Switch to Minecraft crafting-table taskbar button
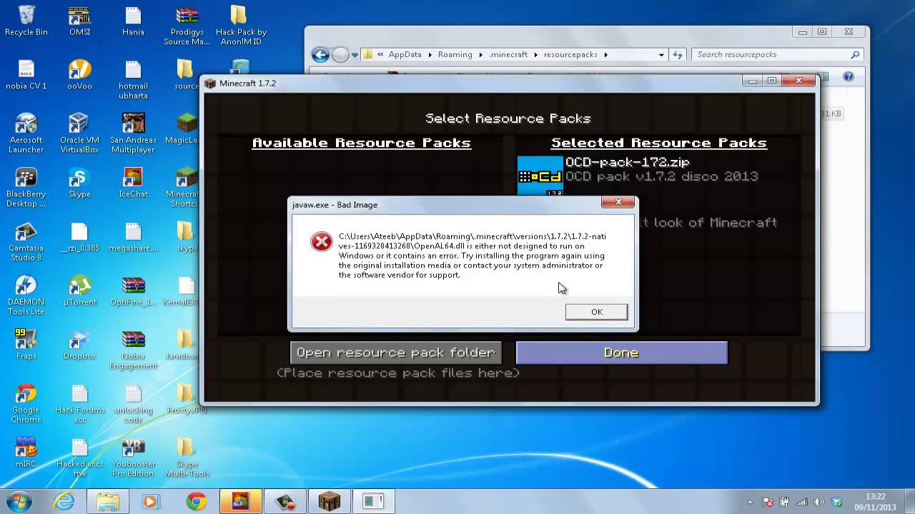 coord(329,502)
